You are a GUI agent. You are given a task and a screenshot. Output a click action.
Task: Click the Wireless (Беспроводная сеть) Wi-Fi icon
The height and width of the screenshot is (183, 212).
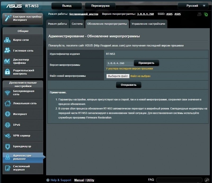point(7,93)
